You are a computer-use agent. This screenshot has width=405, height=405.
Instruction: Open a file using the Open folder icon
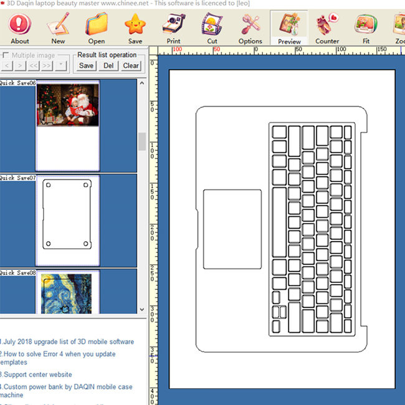97,28
